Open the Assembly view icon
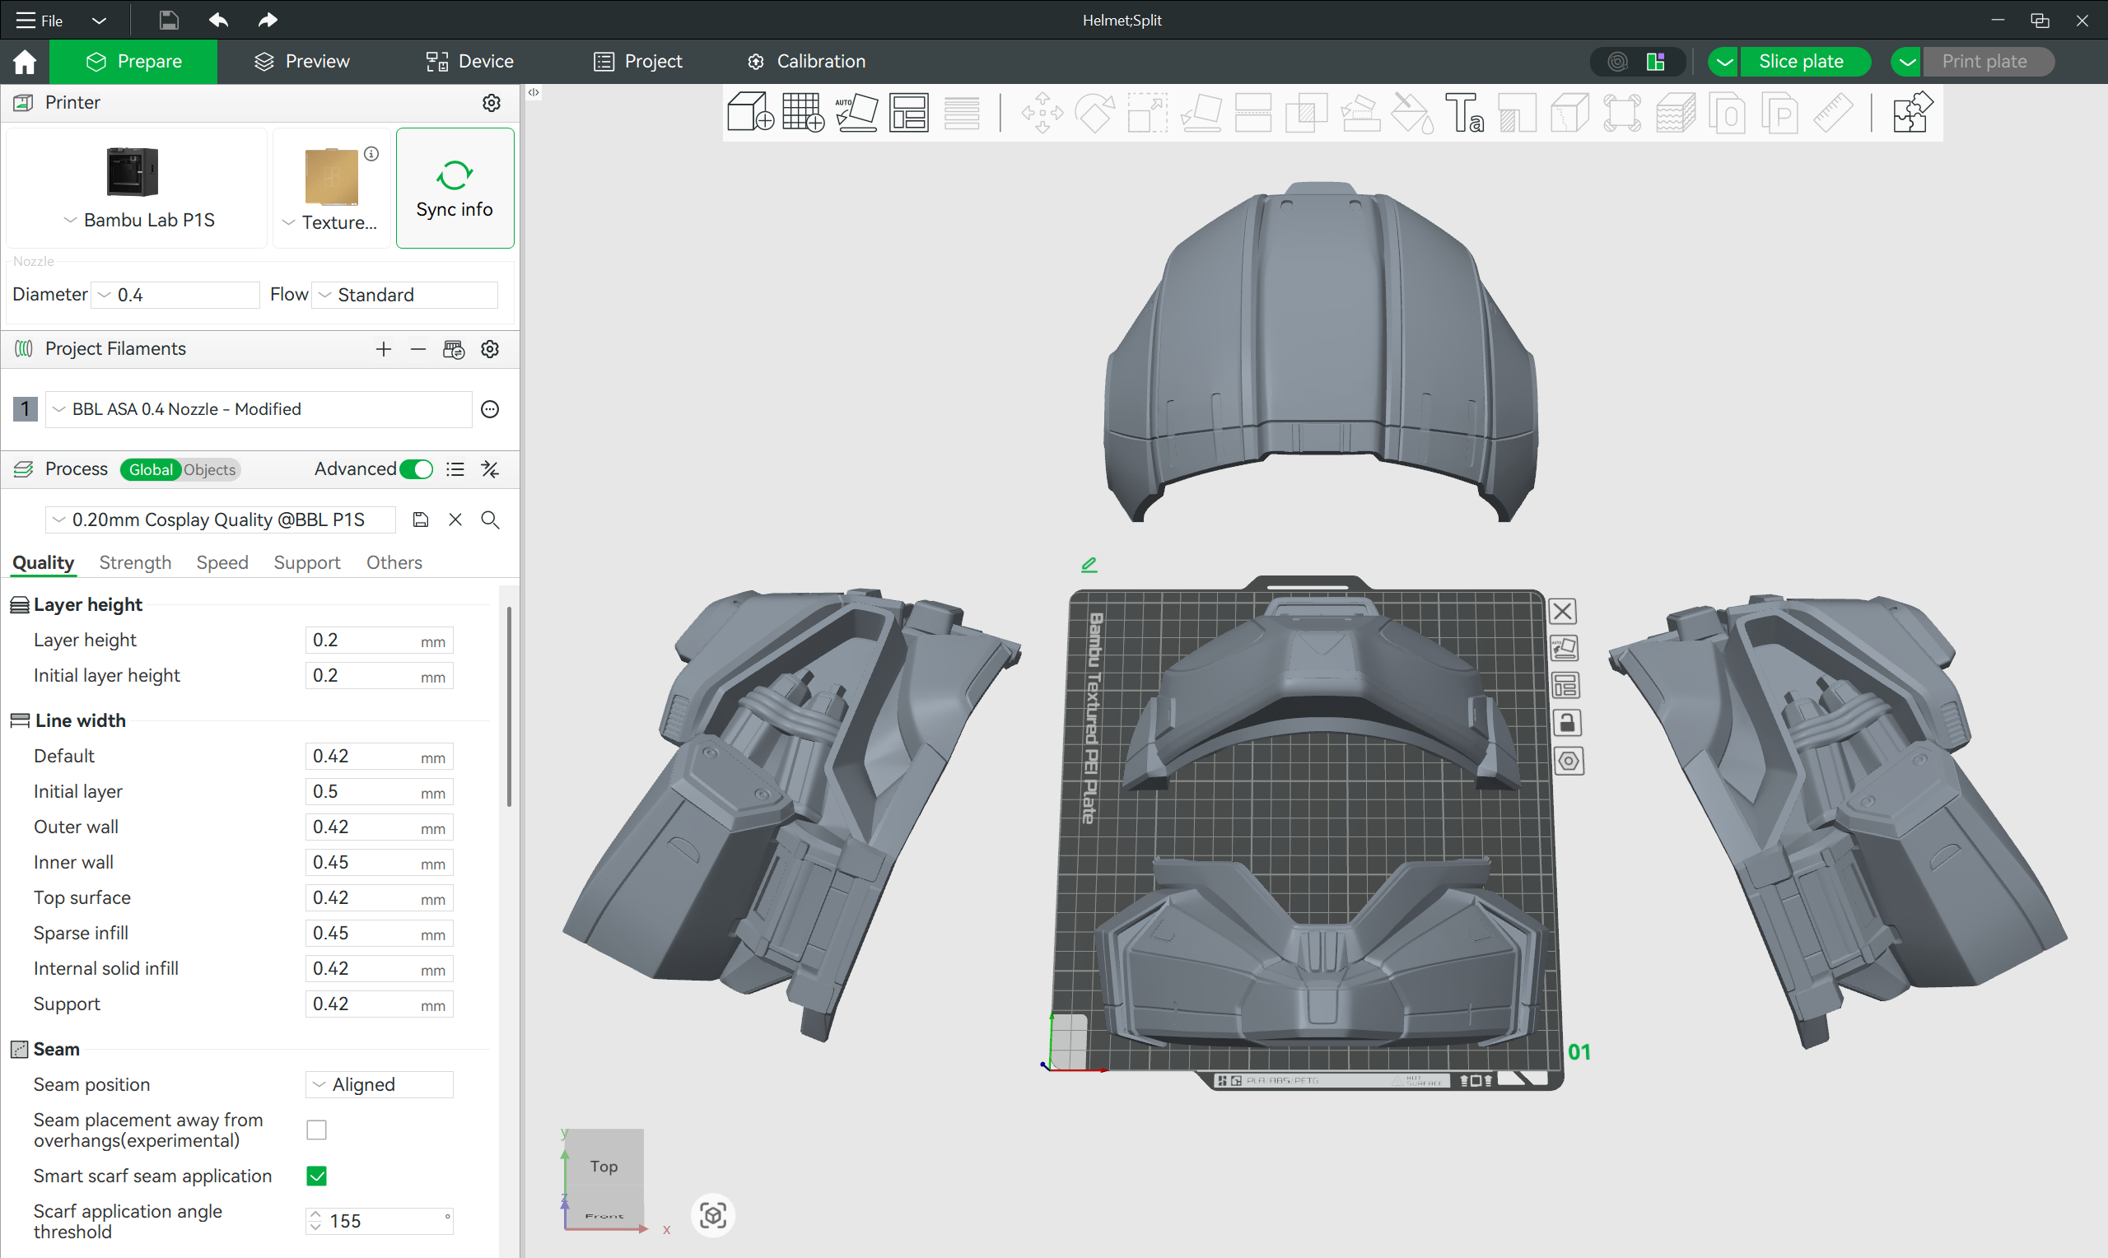 [1911, 113]
